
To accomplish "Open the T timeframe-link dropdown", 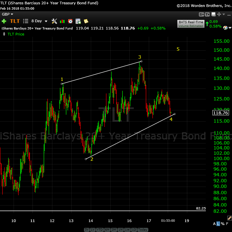I will pos(207,14).
